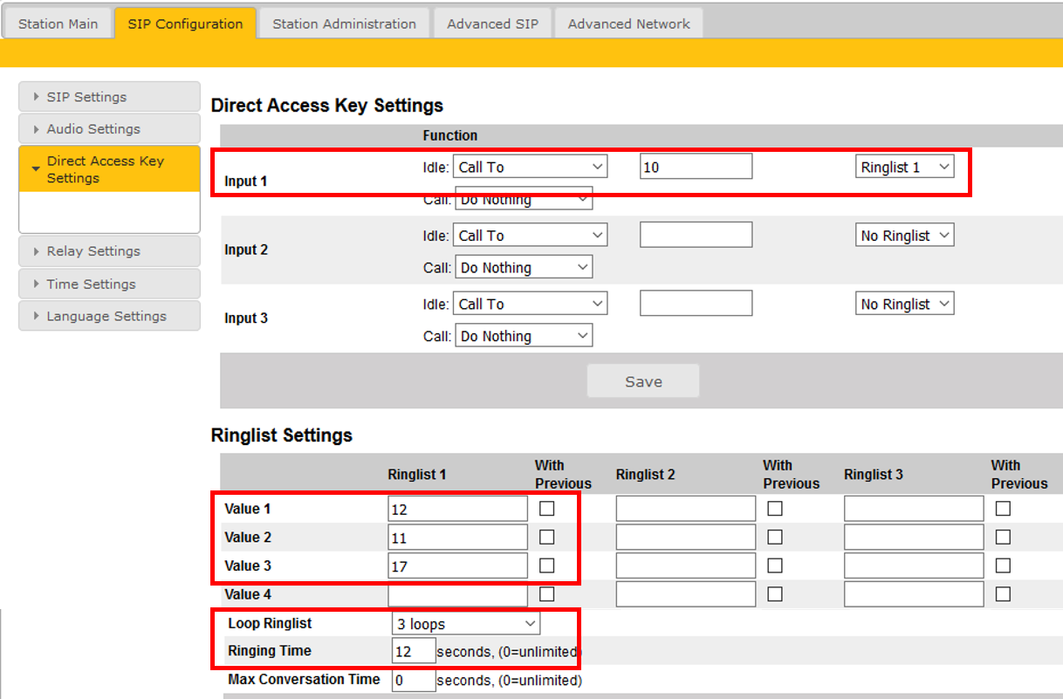
Task: Go to the Station Administration tab
Action: [344, 24]
